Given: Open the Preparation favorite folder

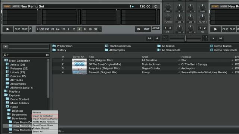Looking at the screenshot, I should pyautogui.click(x=62, y=46).
